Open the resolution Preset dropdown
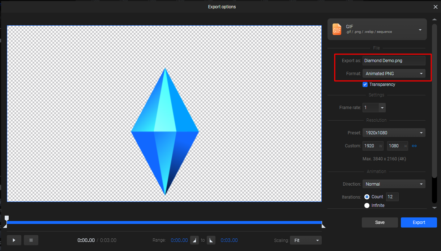Image resolution: width=441 pixels, height=251 pixels. (394, 133)
